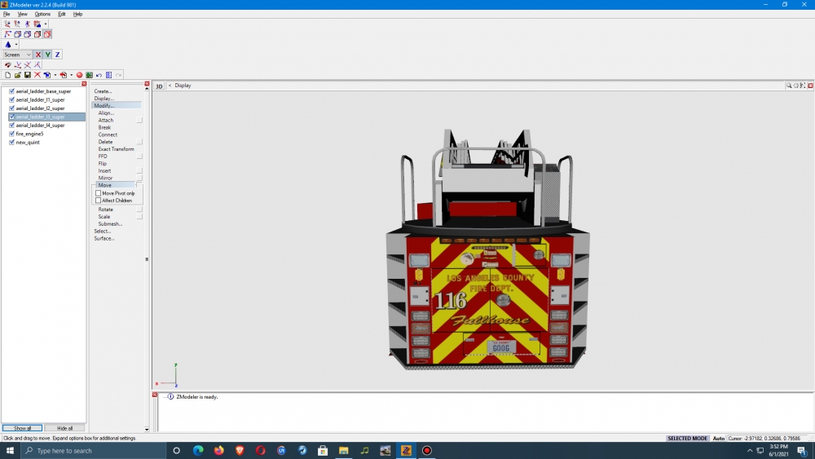Viewport: 815px width, 459px height.
Task: Switch to Objects level cube icon
Action: tap(37, 34)
